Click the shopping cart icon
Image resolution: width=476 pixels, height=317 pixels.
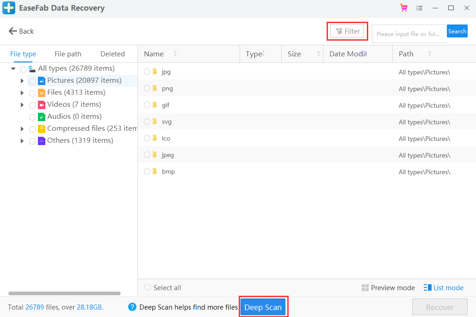click(404, 8)
